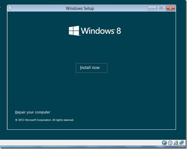Click the network adapter icon in VM status bar
The height and width of the screenshot is (149, 187).
[x=181, y=143]
